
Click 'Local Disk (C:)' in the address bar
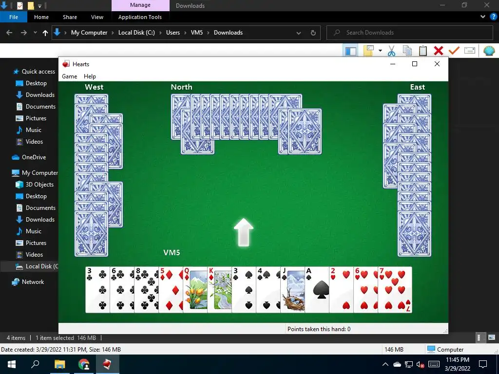click(136, 33)
